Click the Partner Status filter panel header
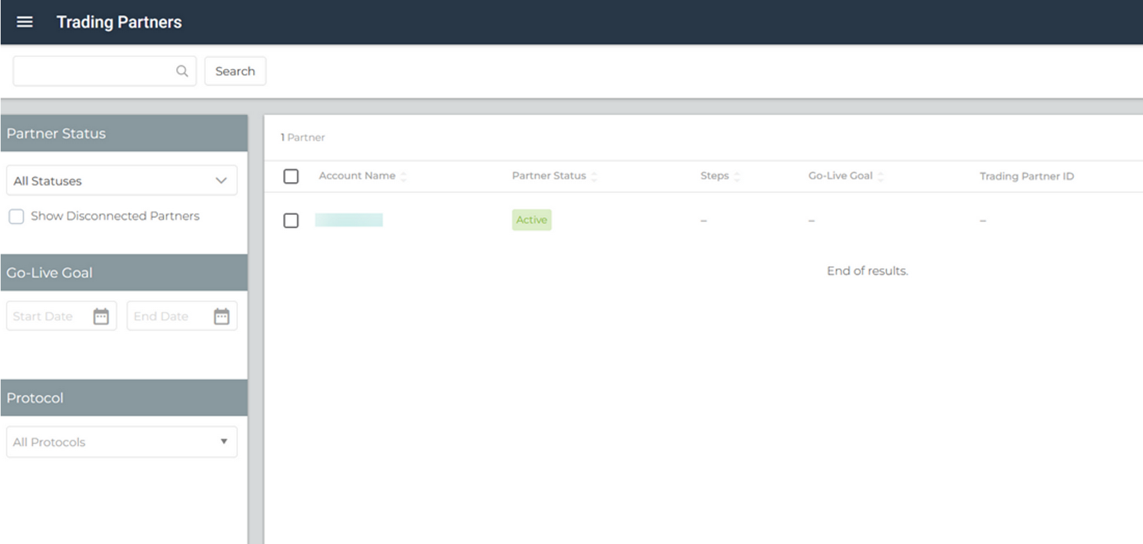The width and height of the screenshot is (1143, 544). pyautogui.click(x=124, y=133)
